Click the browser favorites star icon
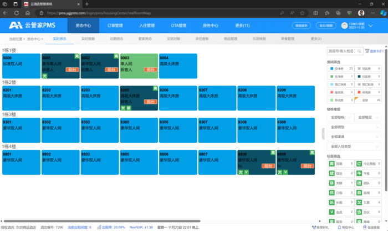 pyautogui.click(x=302, y=13)
